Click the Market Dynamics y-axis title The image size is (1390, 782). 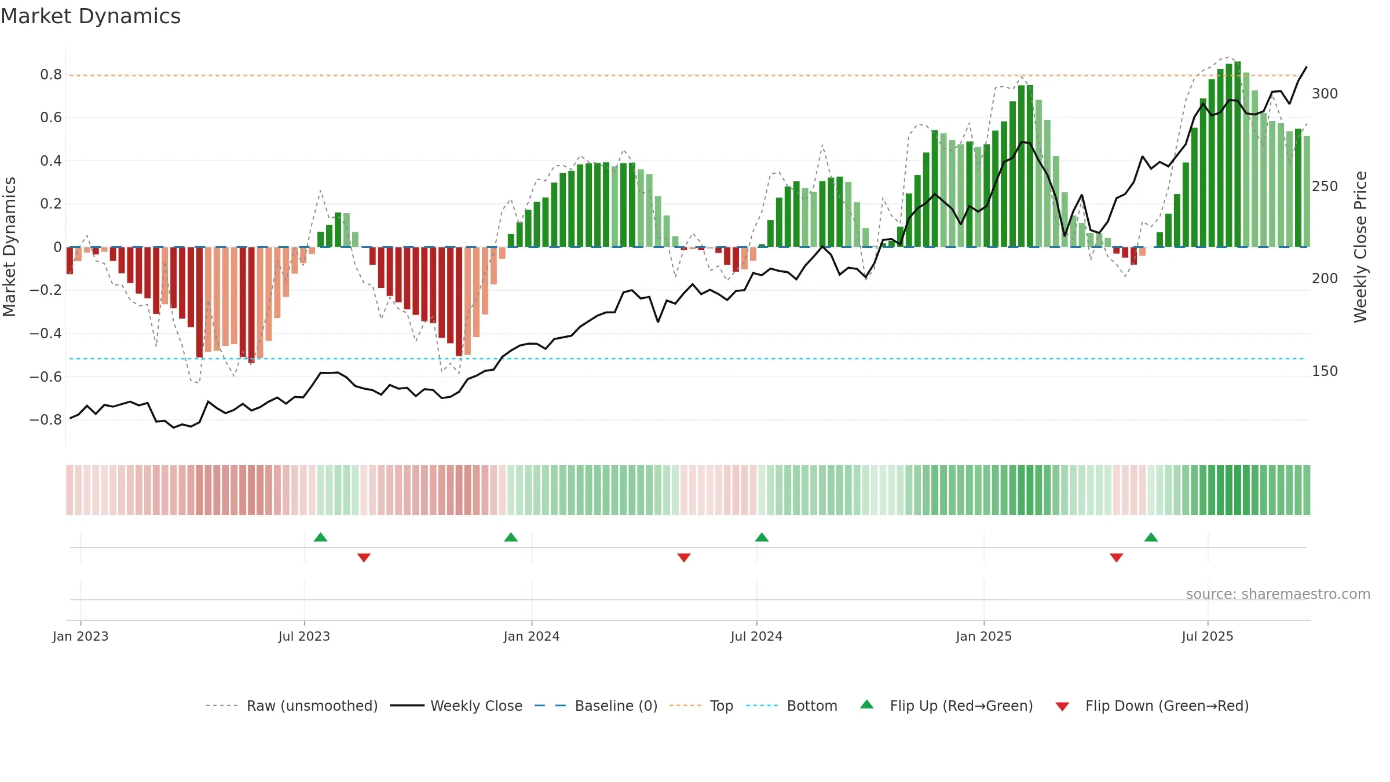9,247
